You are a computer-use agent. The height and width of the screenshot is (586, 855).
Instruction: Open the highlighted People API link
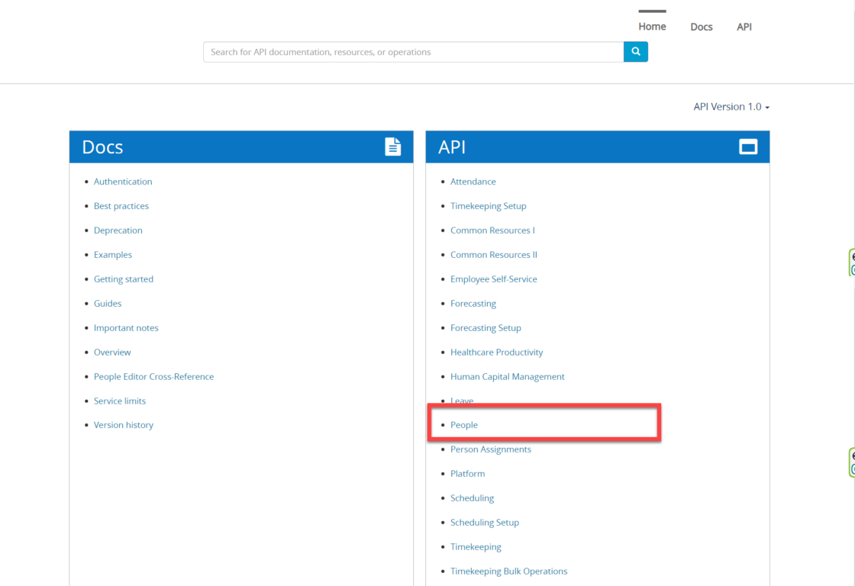point(464,424)
